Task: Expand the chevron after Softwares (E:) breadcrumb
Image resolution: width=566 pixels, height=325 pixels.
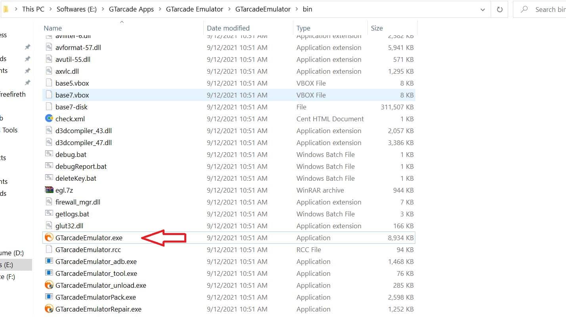Action: point(103,9)
